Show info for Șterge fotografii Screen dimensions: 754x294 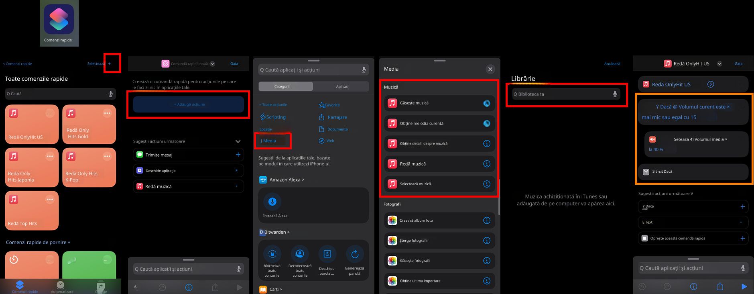pos(487,241)
